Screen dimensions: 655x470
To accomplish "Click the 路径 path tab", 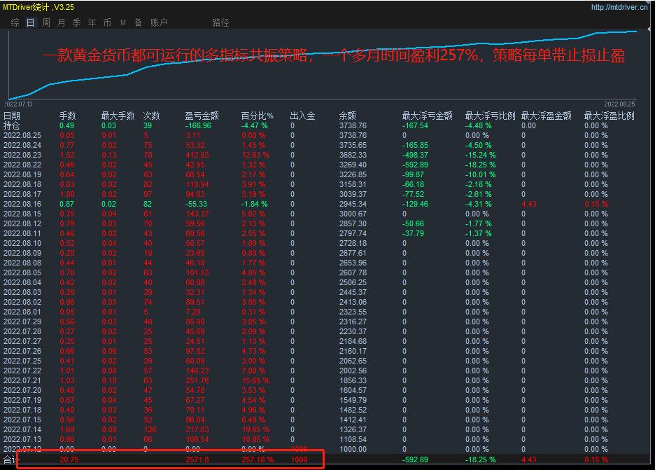I will click(x=220, y=22).
